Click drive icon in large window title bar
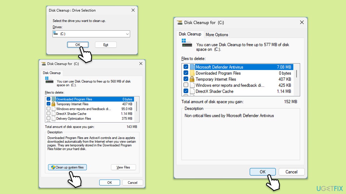 coord(179,23)
